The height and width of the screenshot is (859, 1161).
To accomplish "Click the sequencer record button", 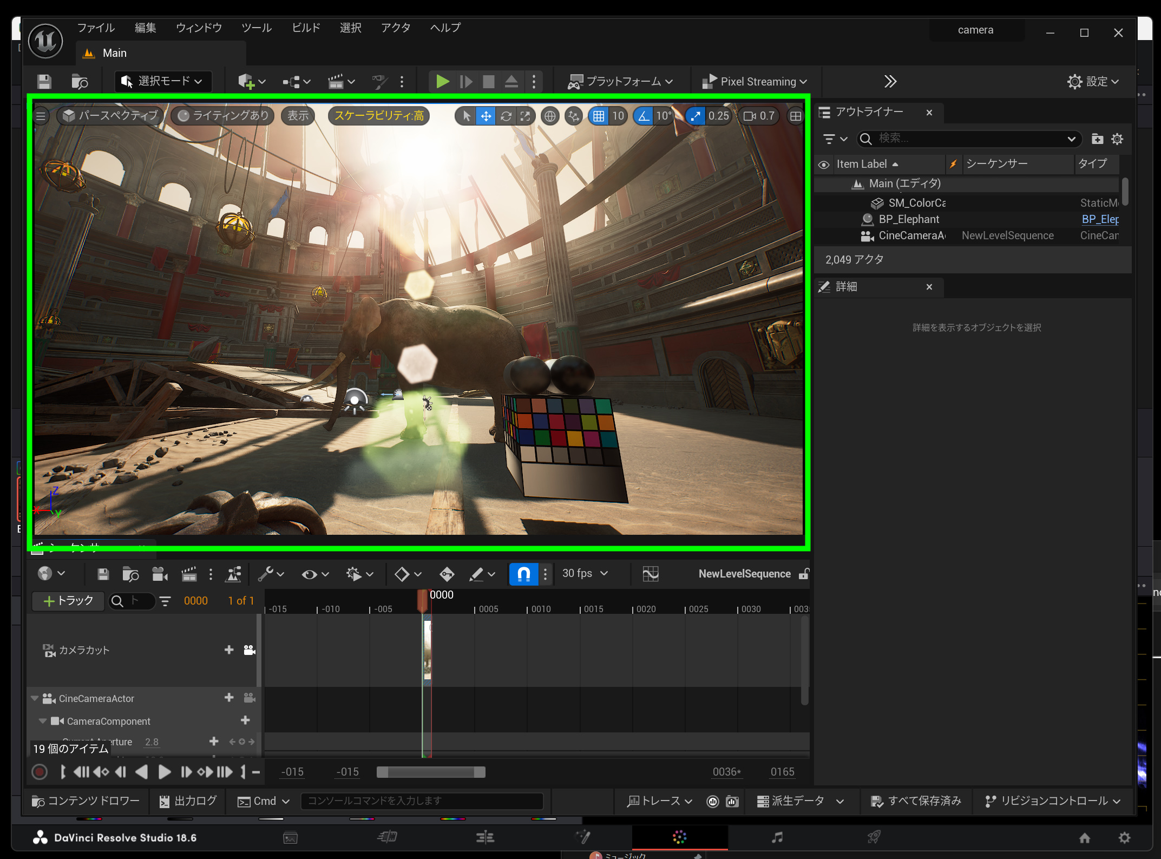I will (x=40, y=772).
